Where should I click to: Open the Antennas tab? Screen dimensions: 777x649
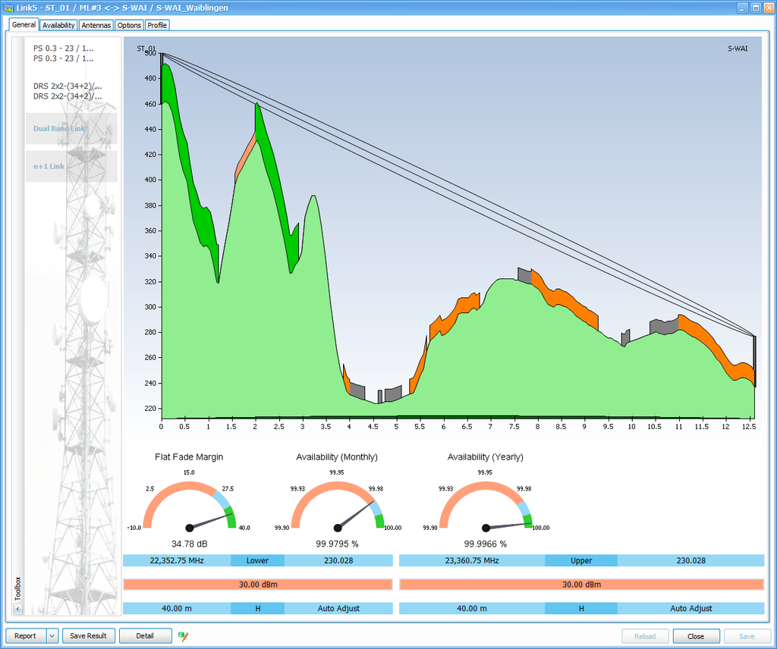pos(96,24)
